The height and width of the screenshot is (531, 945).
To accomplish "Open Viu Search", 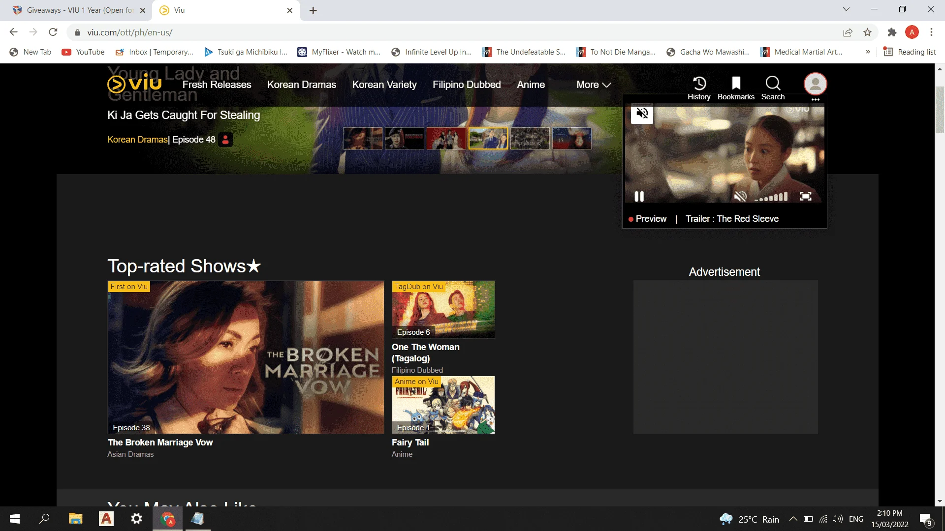I will [x=773, y=88].
